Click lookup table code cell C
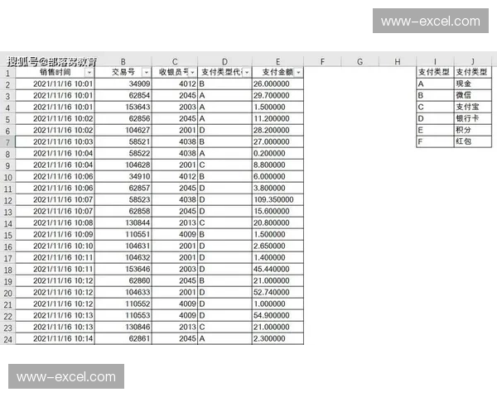Image resolution: width=497 pixels, height=397 pixels. pyautogui.click(x=435, y=107)
